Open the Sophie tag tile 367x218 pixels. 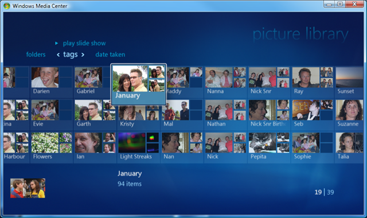pyautogui.click(x=313, y=147)
